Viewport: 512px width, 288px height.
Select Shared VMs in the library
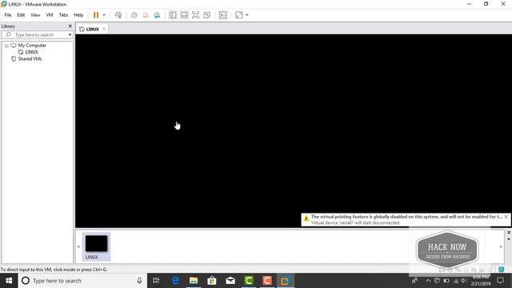coord(30,59)
